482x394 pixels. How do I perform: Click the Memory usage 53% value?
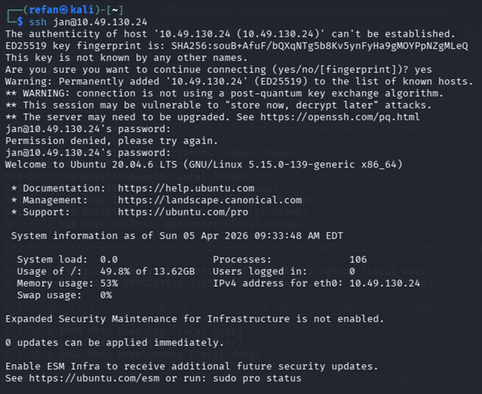[110, 283]
